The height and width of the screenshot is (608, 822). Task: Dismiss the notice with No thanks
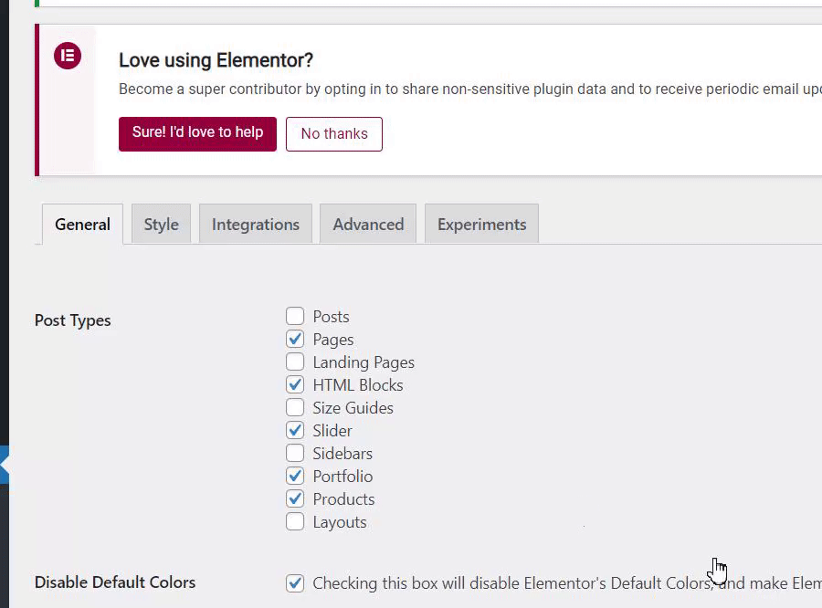[333, 134]
